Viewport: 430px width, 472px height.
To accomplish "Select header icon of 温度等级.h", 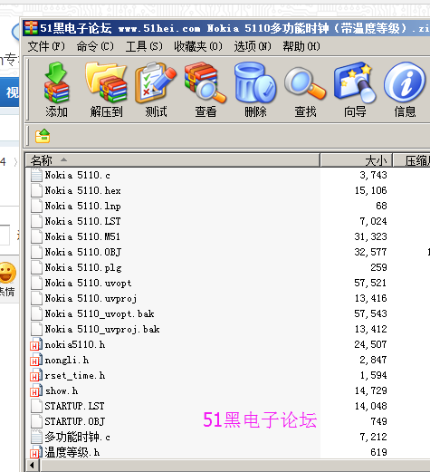I will tap(36, 452).
